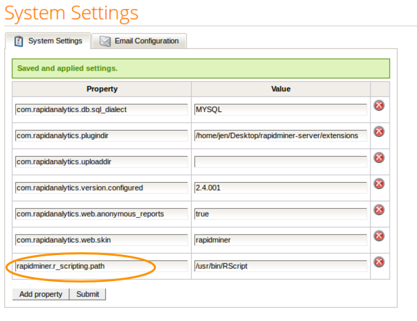
Task: Delete the rapidminer.r_scripting.path property row
Action: (x=379, y=262)
